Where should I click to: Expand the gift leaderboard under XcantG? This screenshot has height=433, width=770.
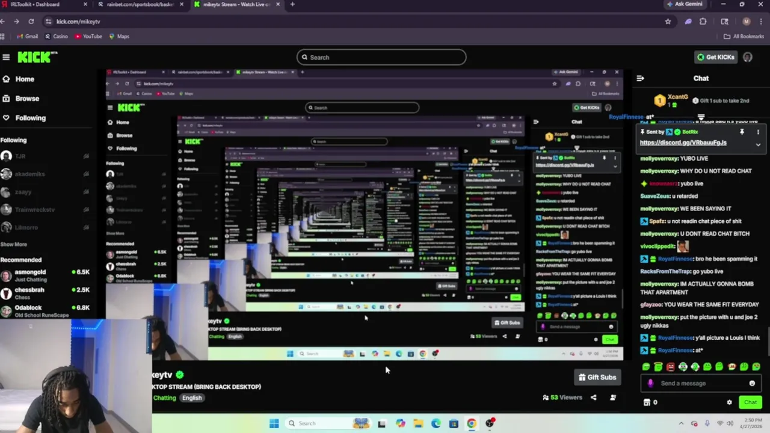pyautogui.click(x=701, y=117)
